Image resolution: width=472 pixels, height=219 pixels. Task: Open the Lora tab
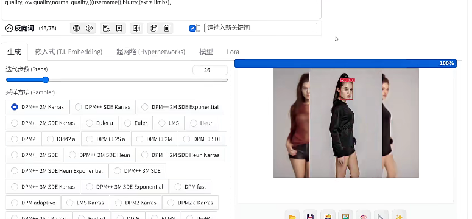[x=233, y=52]
